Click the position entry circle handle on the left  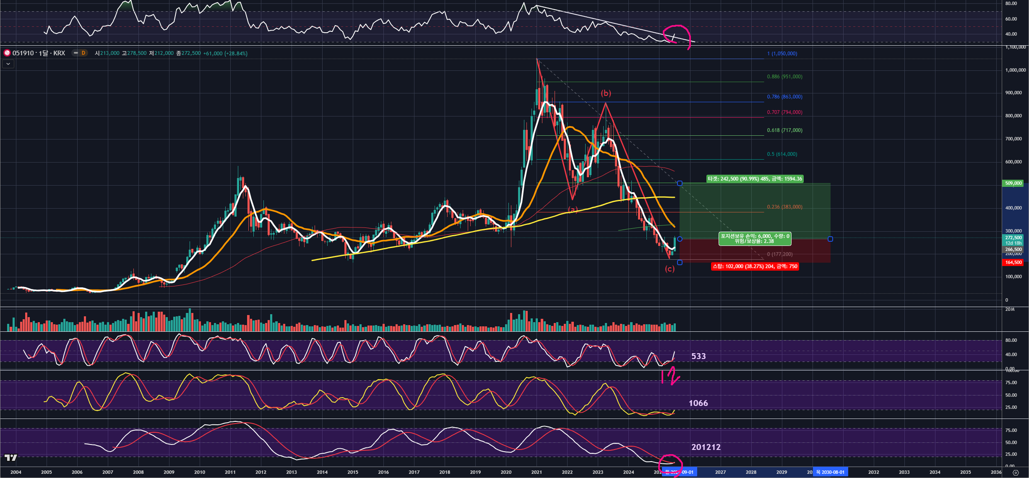click(x=680, y=239)
